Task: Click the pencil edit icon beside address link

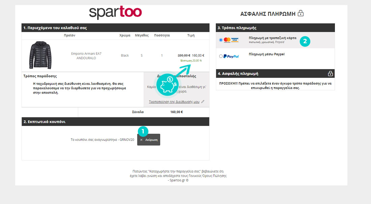Action: (x=203, y=102)
